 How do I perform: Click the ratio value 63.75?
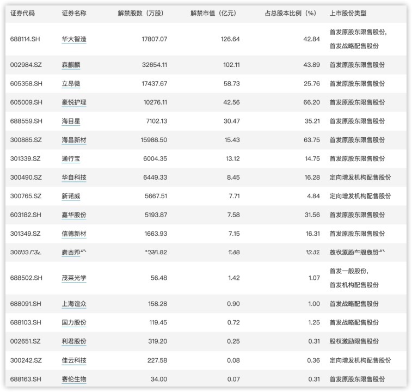(312, 140)
